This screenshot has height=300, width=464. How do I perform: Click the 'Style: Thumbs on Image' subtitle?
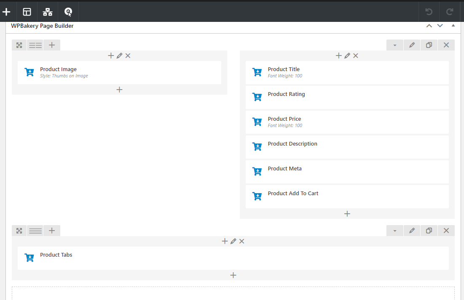click(x=64, y=76)
